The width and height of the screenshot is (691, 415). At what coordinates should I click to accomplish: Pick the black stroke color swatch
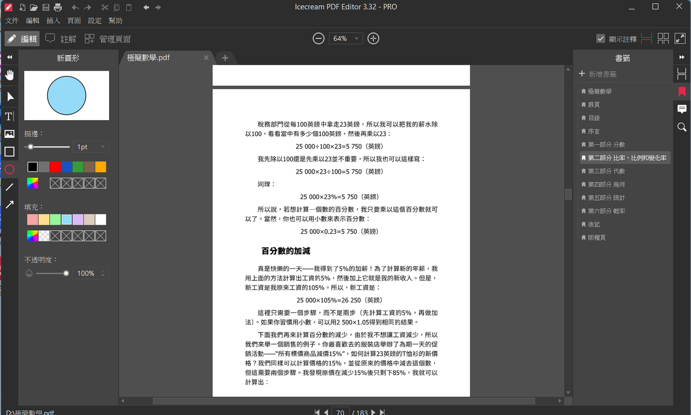[x=32, y=167]
